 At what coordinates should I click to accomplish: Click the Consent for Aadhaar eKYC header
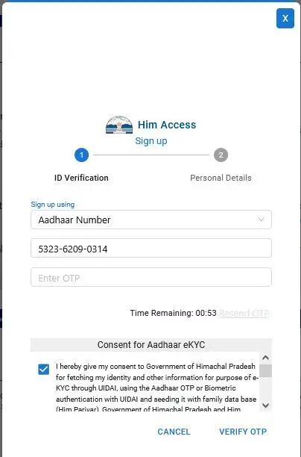151,345
